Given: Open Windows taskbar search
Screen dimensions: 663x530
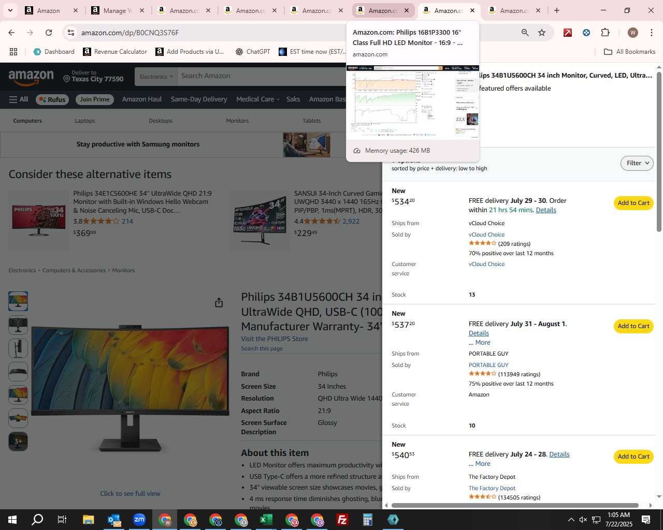Looking at the screenshot, I should (x=37, y=520).
